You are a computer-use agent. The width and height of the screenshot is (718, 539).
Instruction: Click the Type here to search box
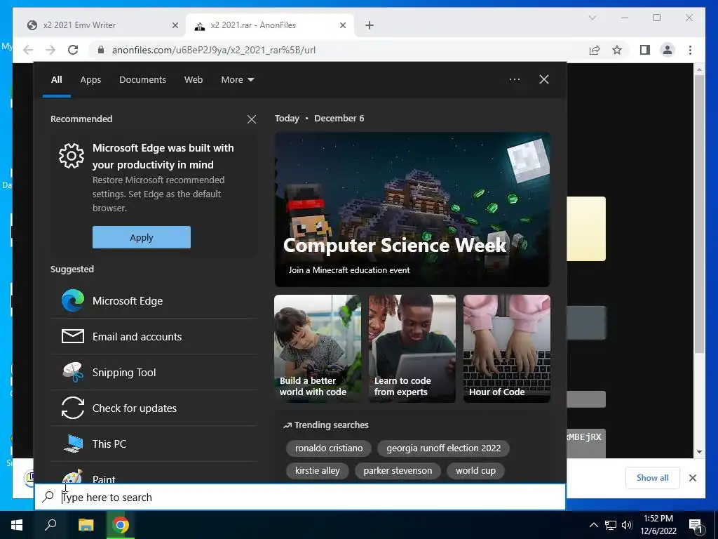300,497
